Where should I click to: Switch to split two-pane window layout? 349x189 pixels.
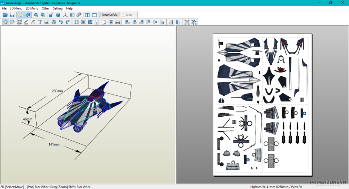[x=87, y=15]
